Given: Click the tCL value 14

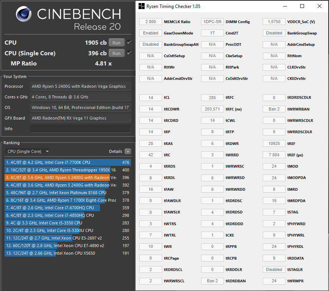Looking at the screenshot, I should tap(151, 98).
